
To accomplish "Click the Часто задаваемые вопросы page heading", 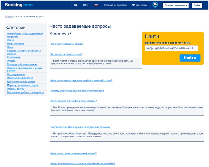I will click(80, 26).
